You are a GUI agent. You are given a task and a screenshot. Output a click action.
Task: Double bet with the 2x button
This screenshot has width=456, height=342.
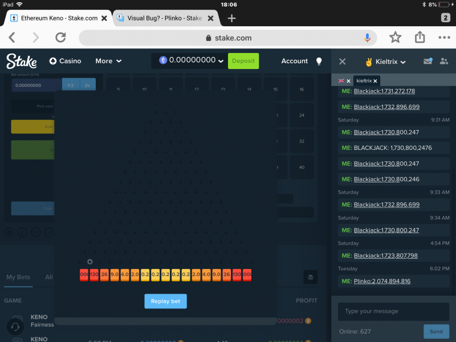tap(88, 85)
